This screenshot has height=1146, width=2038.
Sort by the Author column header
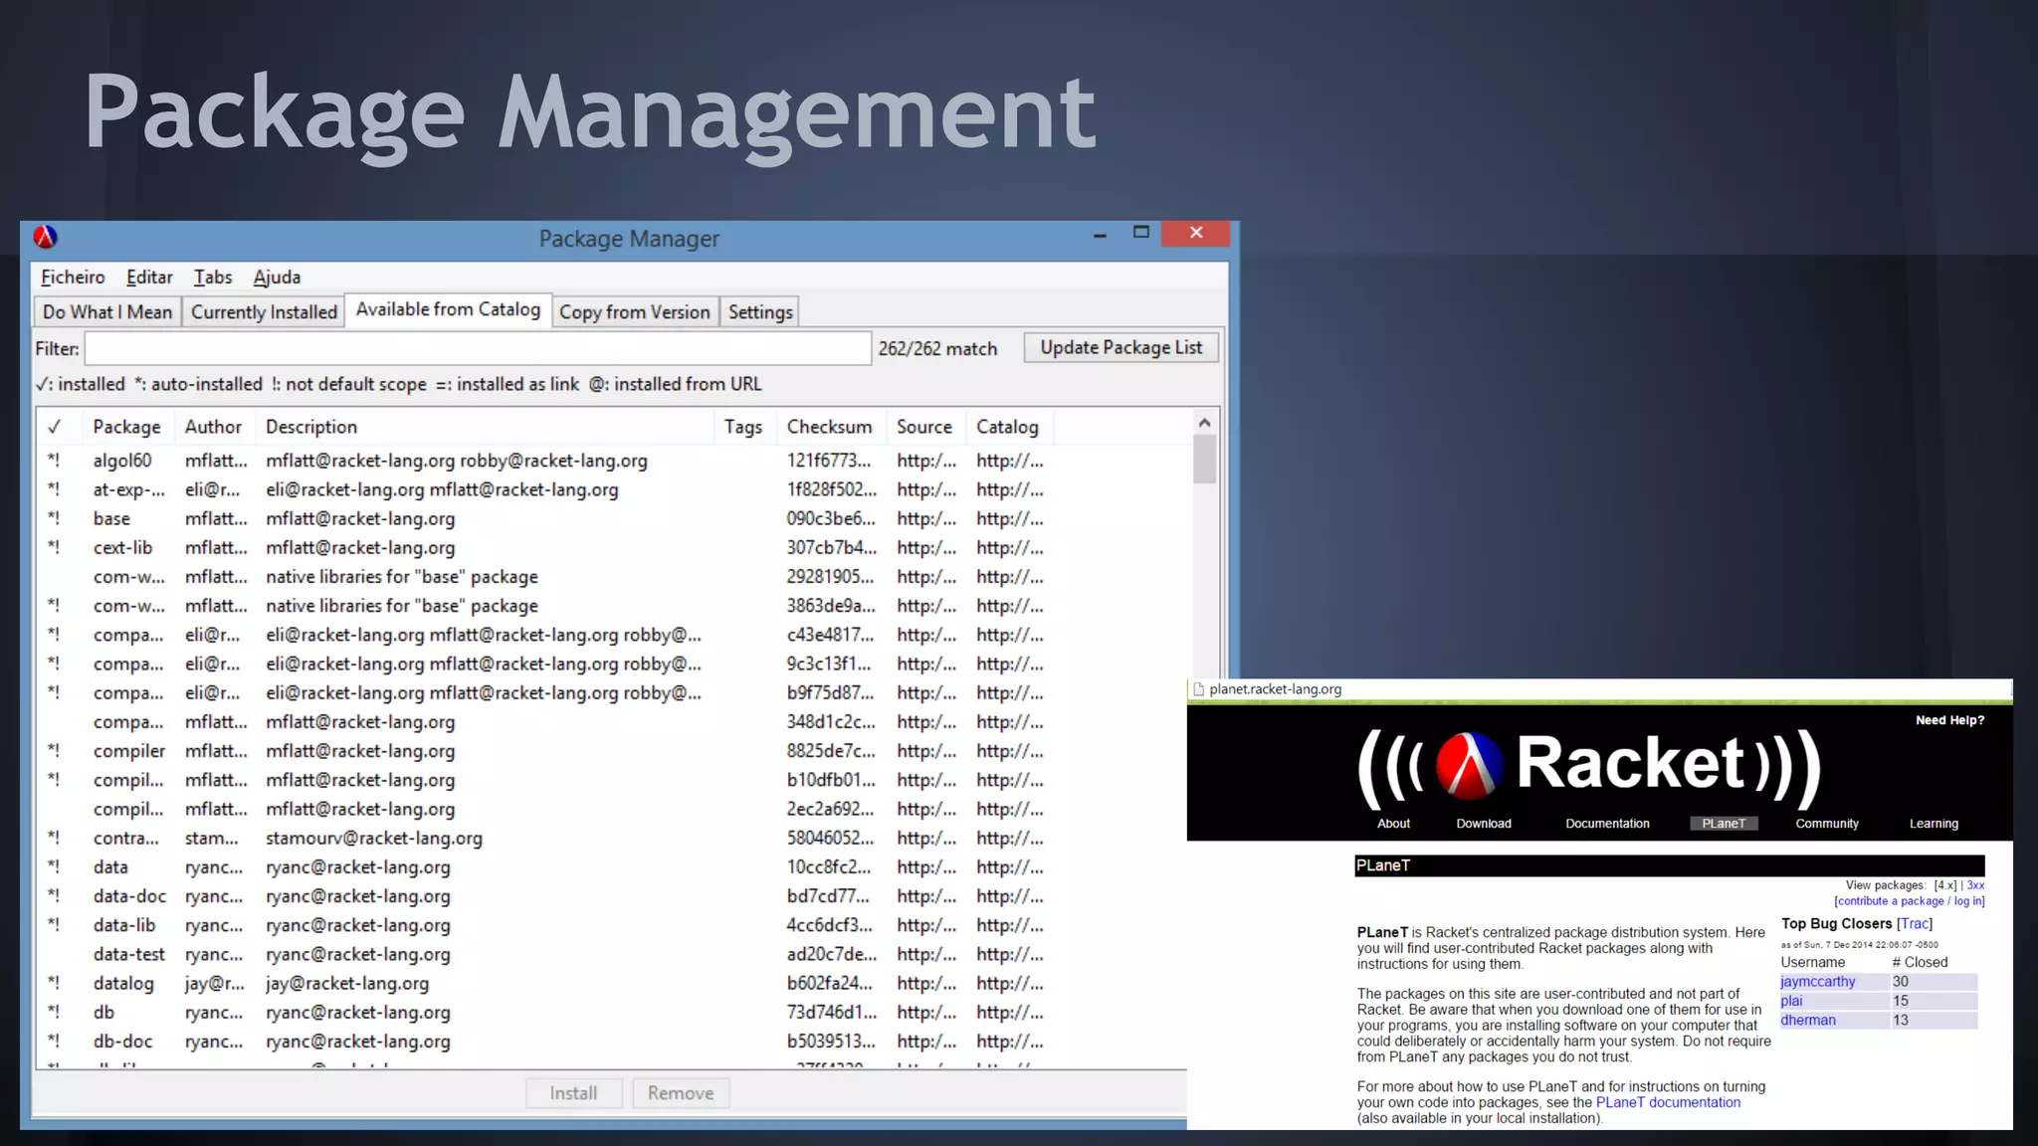(x=213, y=427)
